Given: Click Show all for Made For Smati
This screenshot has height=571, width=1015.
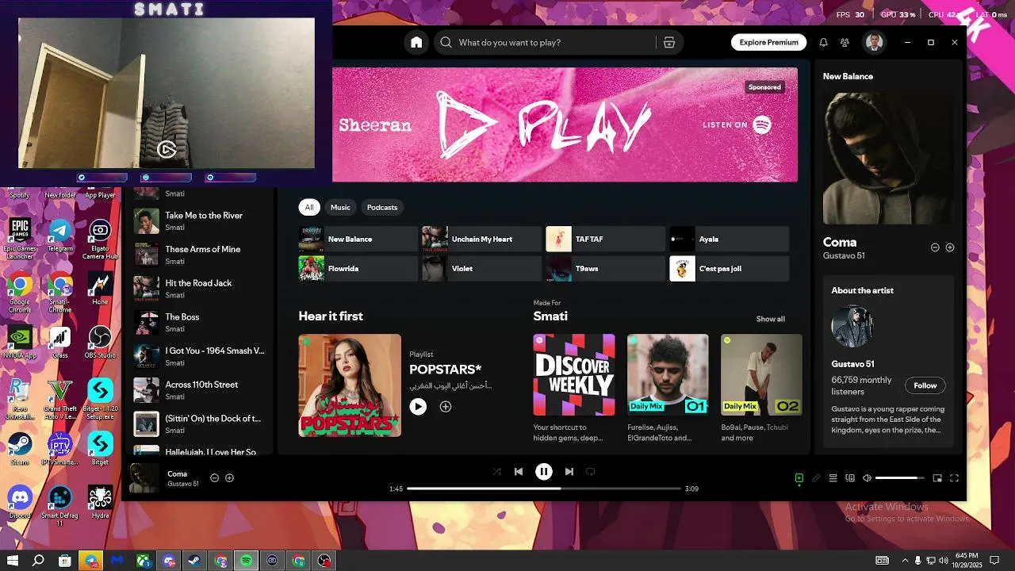Looking at the screenshot, I should click(770, 320).
